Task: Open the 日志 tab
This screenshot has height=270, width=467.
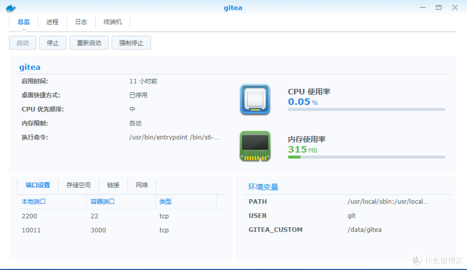Action: 81,22
